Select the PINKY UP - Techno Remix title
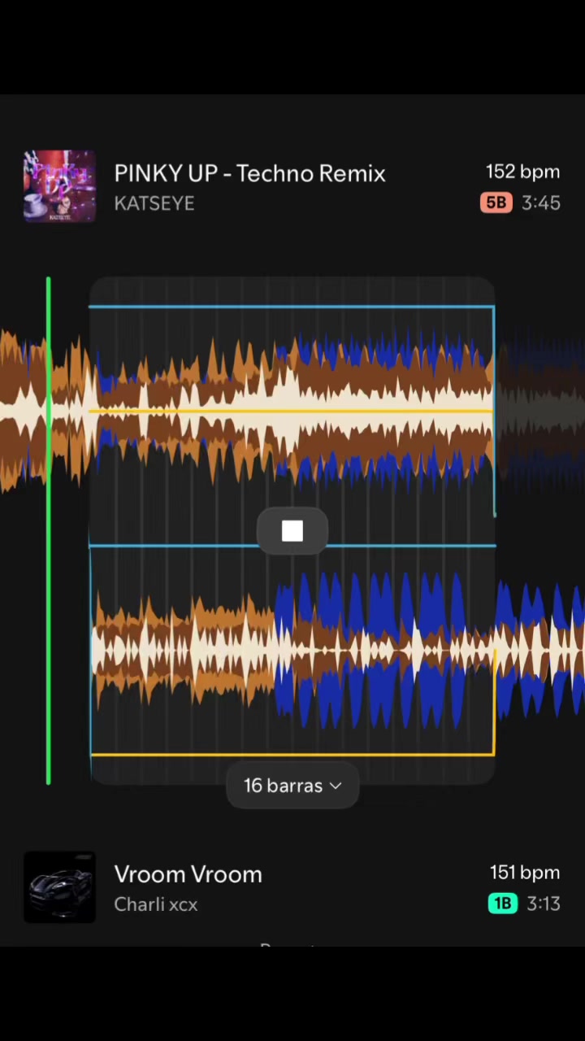Screen dimensions: 585x1041 (249, 173)
